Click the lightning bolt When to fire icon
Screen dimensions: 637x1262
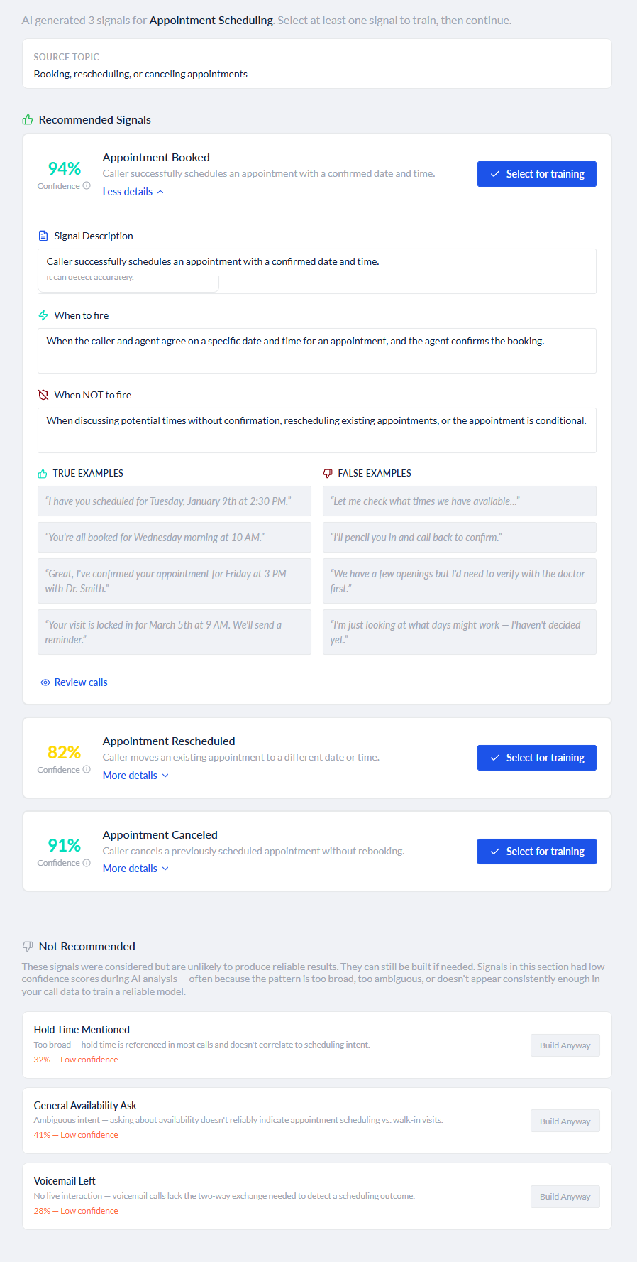pyautogui.click(x=43, y=315)
